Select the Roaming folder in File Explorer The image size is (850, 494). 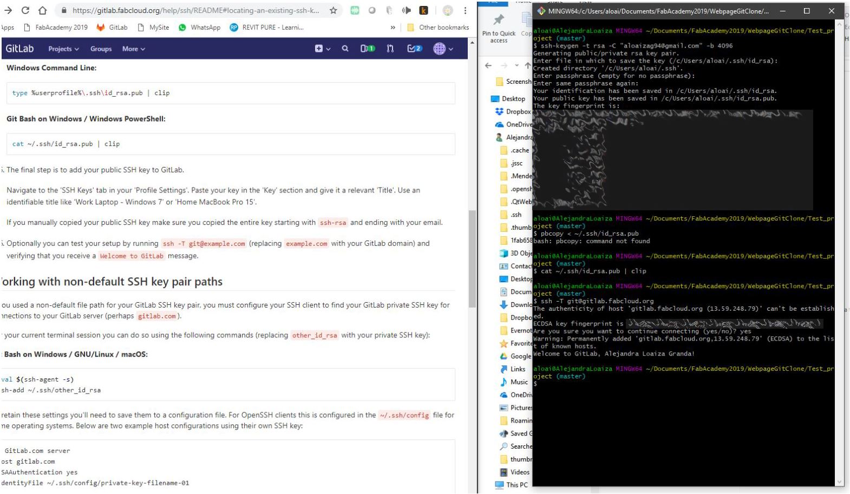[x=516, y=420]
